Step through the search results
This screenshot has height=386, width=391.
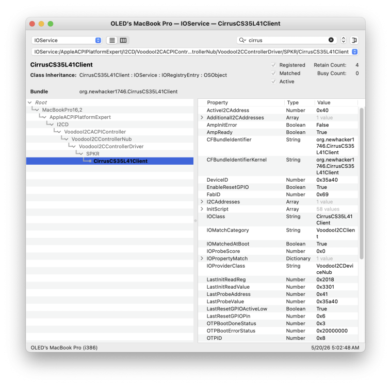344,40
